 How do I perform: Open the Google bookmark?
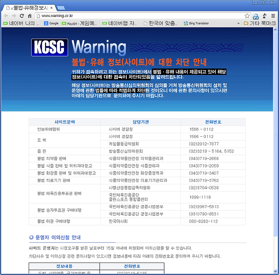click(51, 23)
